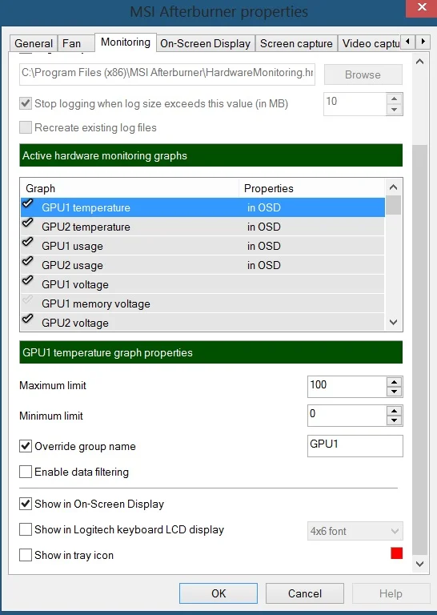Increase the Minimum limit value
Viewport: 437px width, 615px height.
[x=395, y=411]
